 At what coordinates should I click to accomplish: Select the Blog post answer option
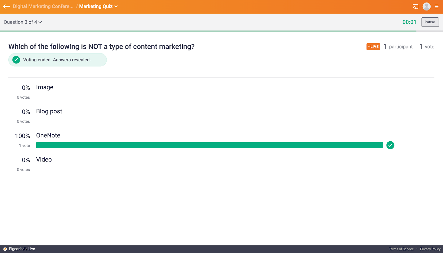point(49,111)
